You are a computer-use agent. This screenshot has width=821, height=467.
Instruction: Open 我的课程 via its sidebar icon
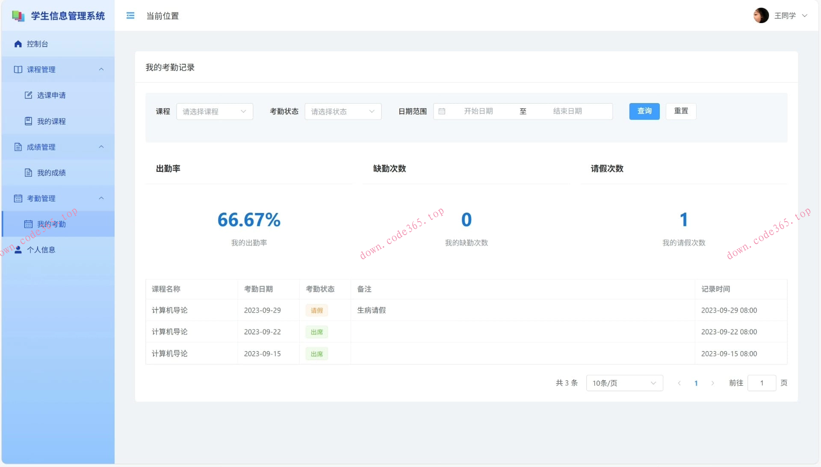click(28, 121)
